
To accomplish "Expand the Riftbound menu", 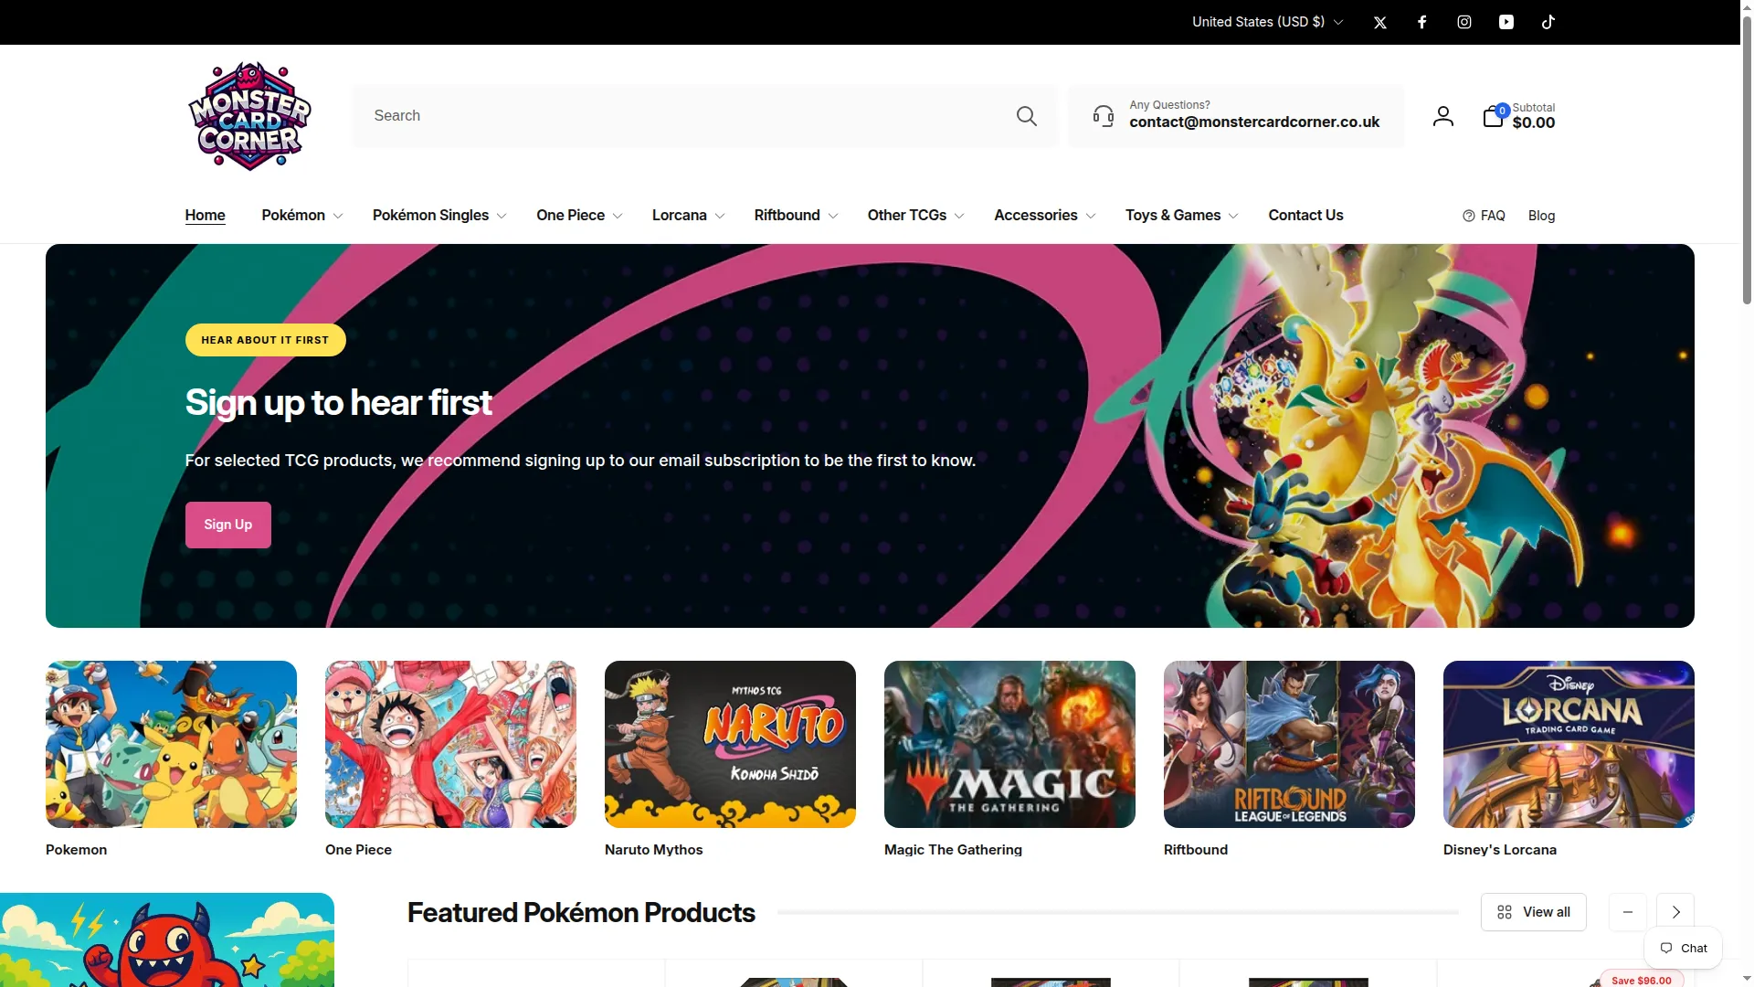I will (796, 216).
